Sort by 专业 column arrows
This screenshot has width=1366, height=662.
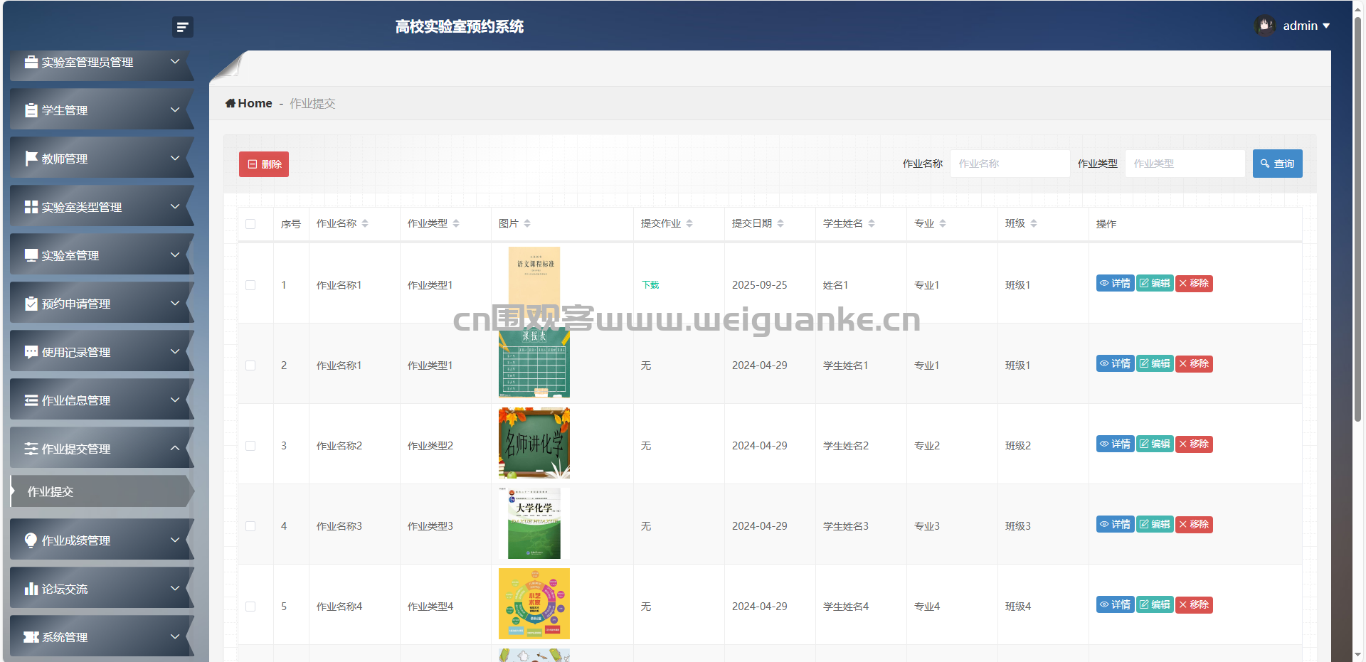tap(943, 223)
